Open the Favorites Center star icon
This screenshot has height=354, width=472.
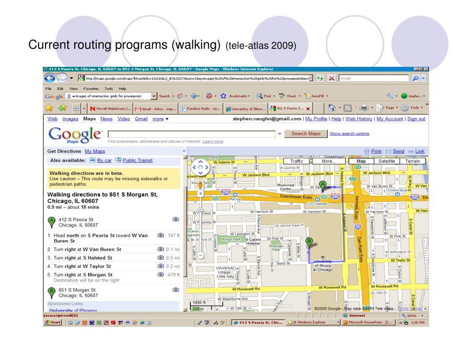click(x=49, y=108)
